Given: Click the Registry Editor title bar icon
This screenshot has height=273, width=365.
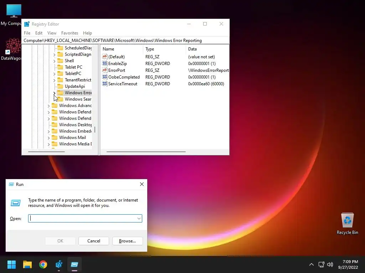Looking at the screenshot, I should [x=27, y=24].
